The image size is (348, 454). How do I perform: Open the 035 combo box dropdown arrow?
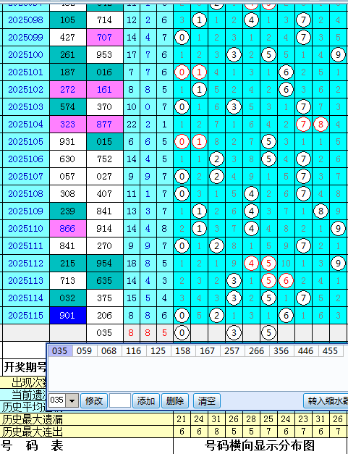(x=72, y=401)
